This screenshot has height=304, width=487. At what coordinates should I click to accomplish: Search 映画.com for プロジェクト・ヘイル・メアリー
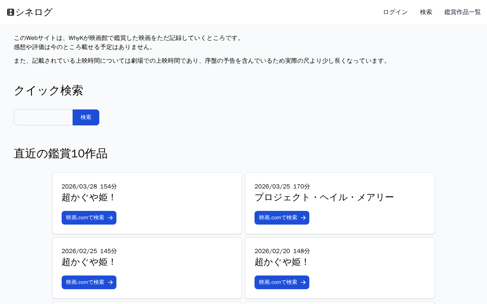[278, 218]
